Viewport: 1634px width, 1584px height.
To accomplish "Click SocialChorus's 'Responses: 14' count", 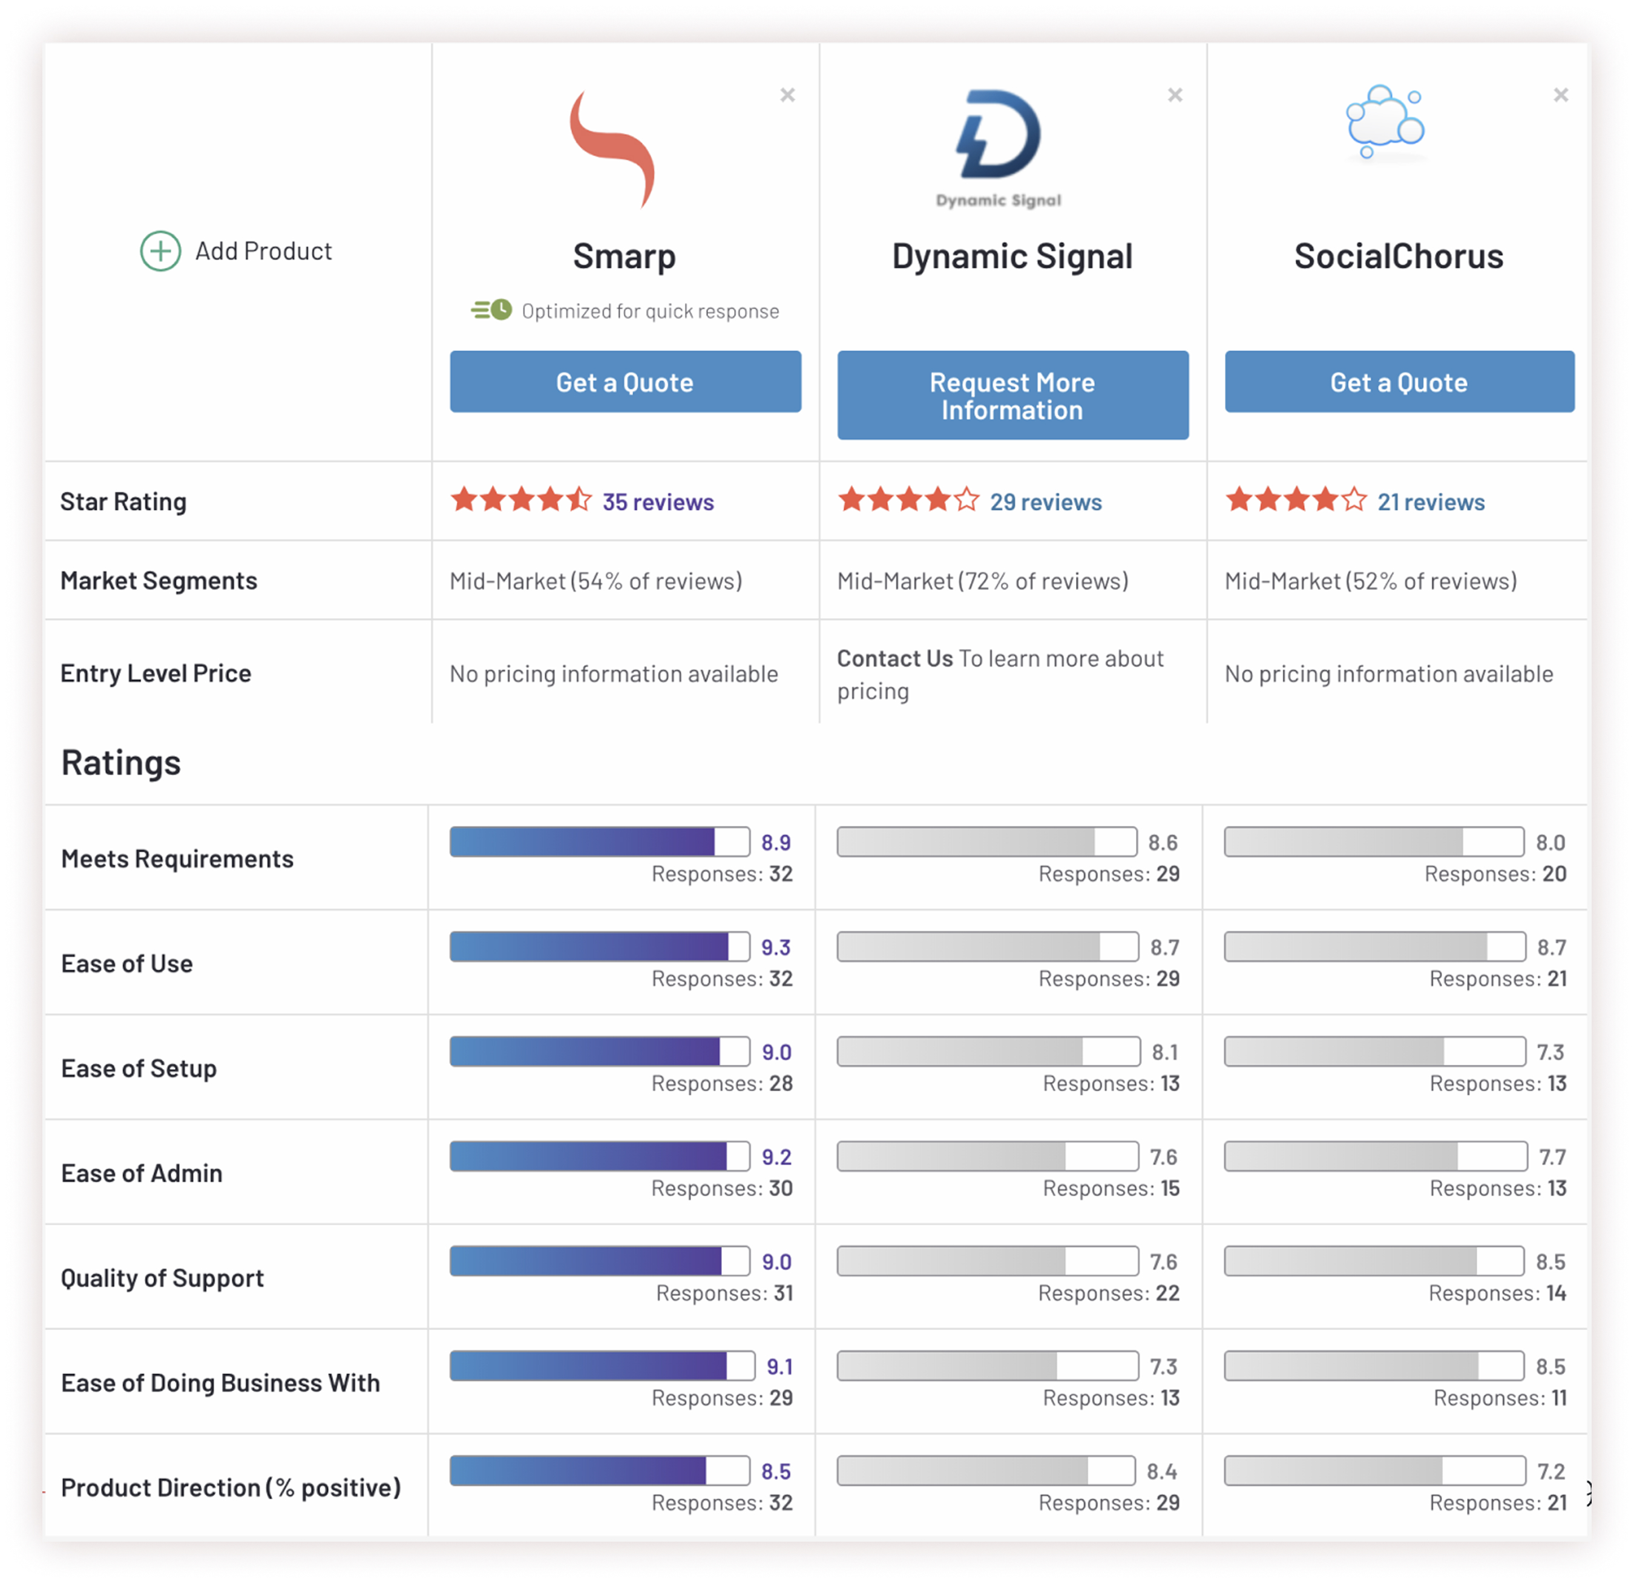I will click(1497, 1294).
